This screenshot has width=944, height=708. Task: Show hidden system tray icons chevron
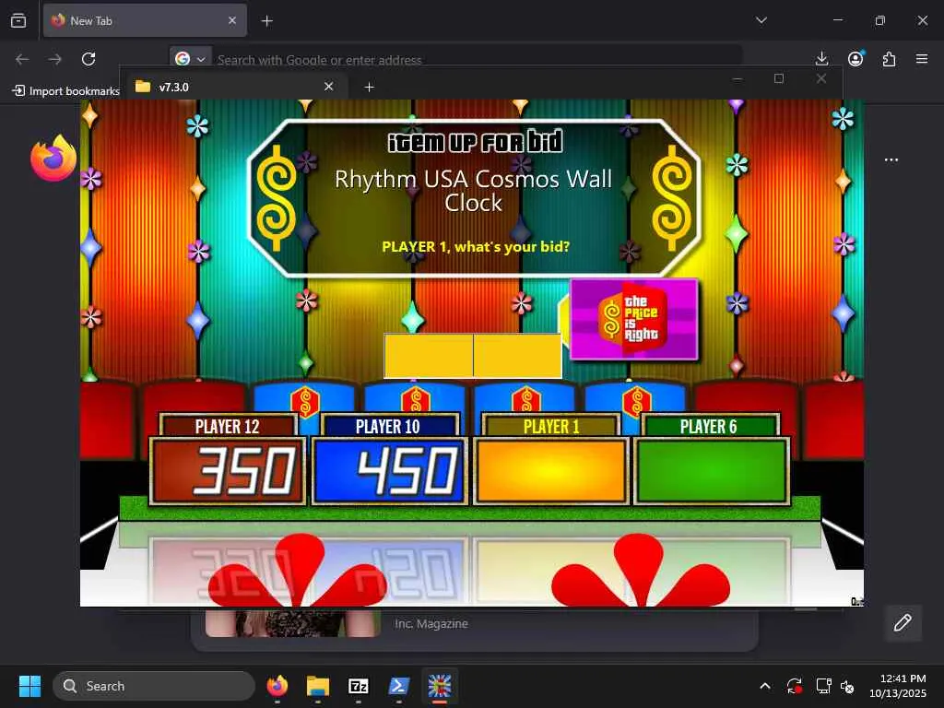click(x=764, y=686)
